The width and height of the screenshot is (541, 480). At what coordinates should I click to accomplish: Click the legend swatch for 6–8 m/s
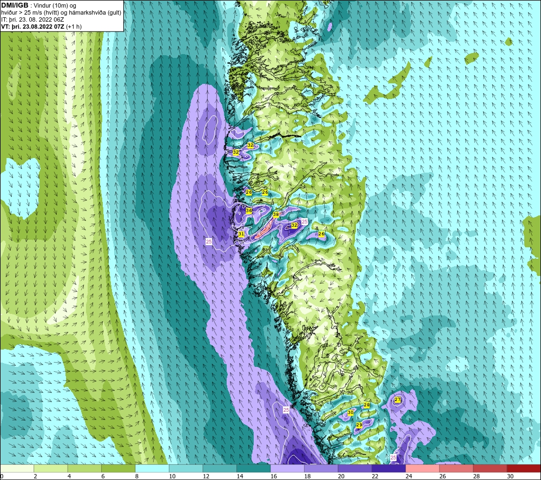[118, 468]
